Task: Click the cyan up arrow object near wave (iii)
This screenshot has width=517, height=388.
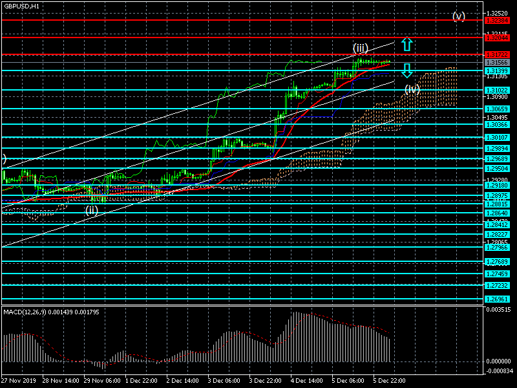Action: pos(407,44)
